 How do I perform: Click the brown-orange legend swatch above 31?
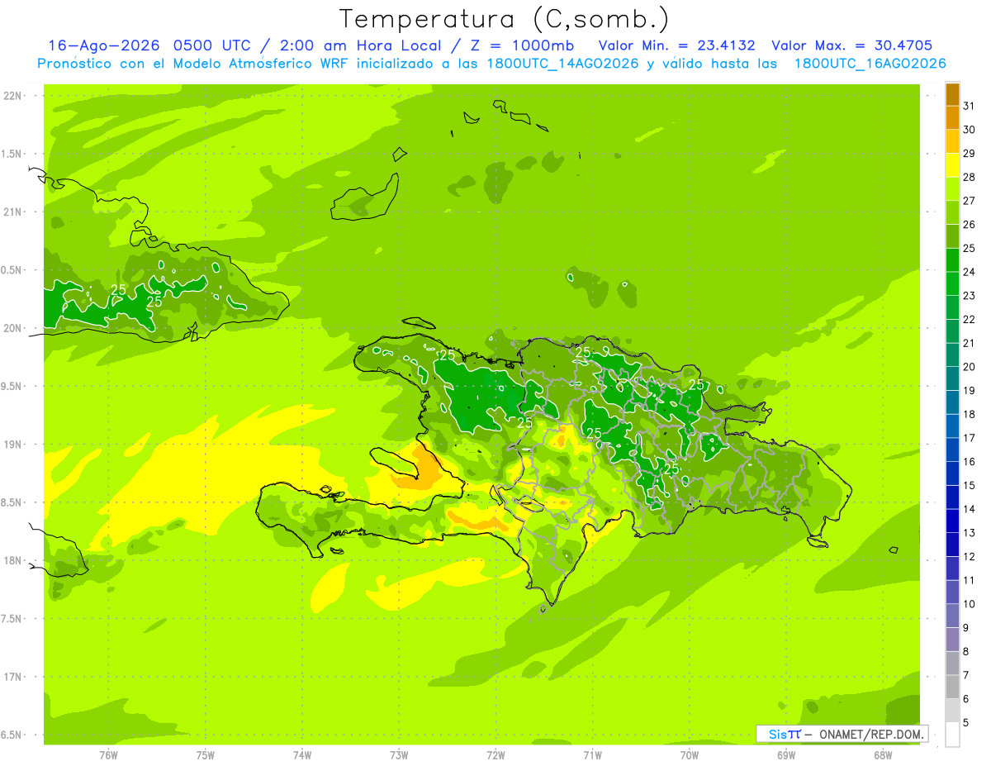click(x=952, y=93)
